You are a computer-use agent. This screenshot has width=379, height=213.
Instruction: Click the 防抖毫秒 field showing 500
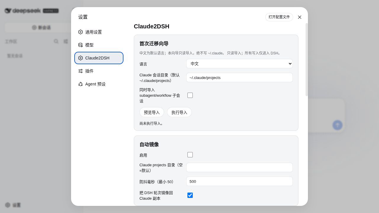pyautogui.click(x=240, y=181)
